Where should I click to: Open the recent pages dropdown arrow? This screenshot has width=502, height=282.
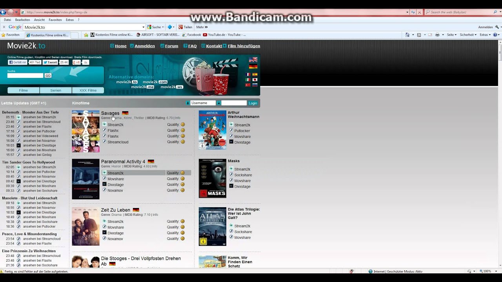[x=16, y=12]
